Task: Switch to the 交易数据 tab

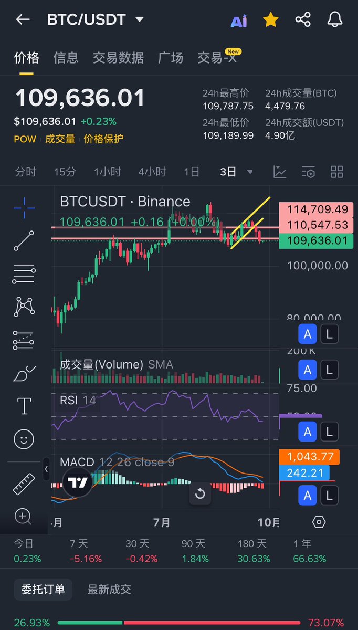Action: 118,58
